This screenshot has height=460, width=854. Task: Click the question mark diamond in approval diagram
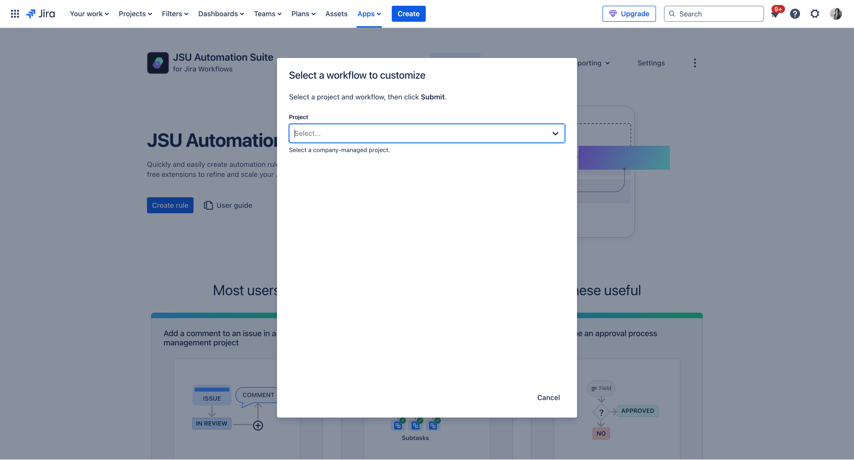pos(601,412)
